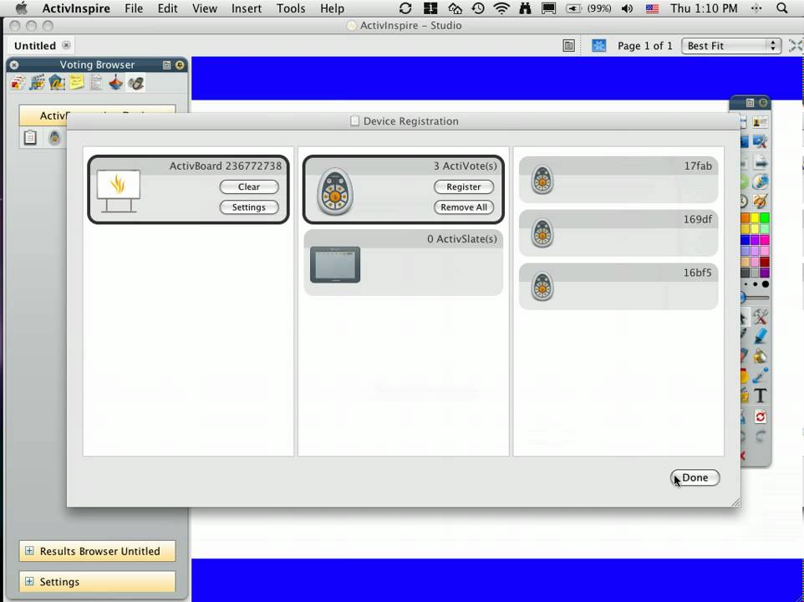Click the Wi-Fi status icon
Image resolution: width=804 pixels, height=602 pixels.
pyautogui.click(x=501, y=8)
